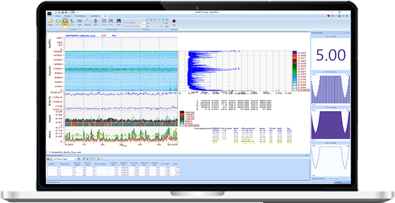This screenshot has width=395, height=203.
Task: Toggle the Stream data storage button
Action: [104, 23]
